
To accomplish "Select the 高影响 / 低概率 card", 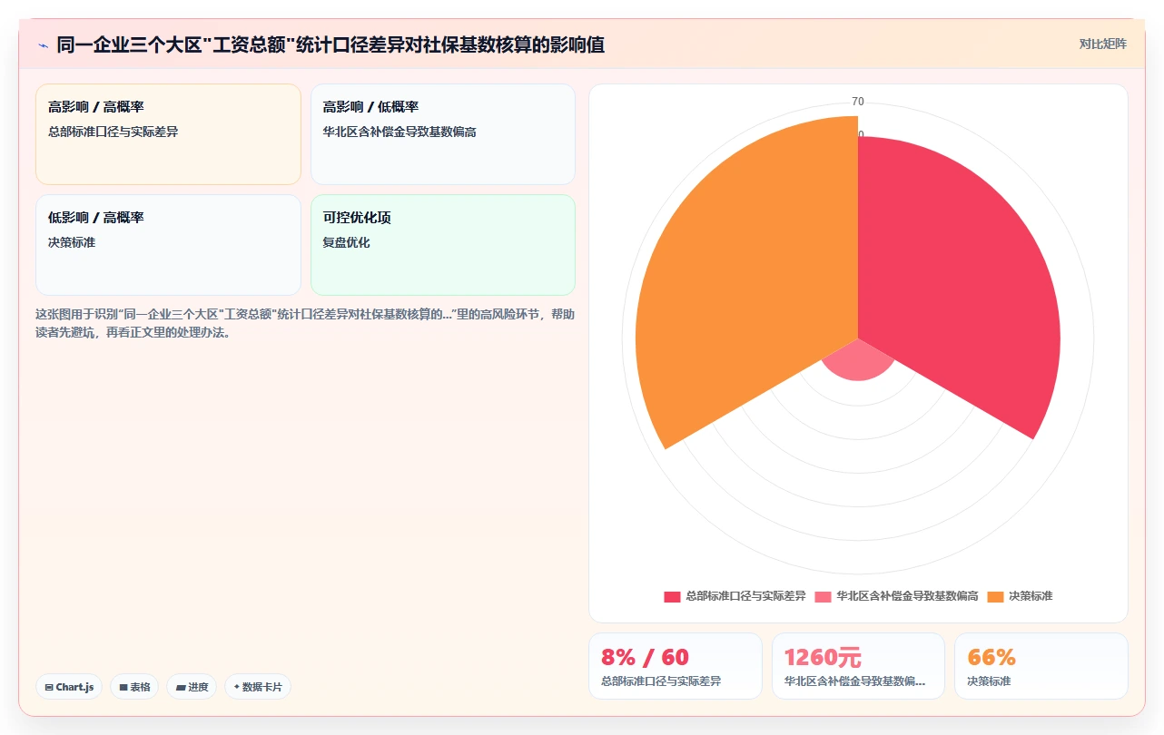I will [x=443, y=134].
